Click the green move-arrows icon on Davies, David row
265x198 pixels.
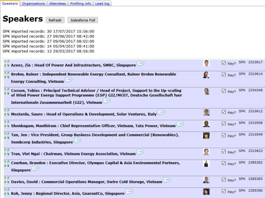point(7,180)
